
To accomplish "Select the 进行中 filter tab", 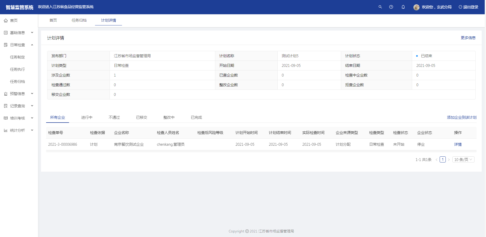I will coord(87,117).
